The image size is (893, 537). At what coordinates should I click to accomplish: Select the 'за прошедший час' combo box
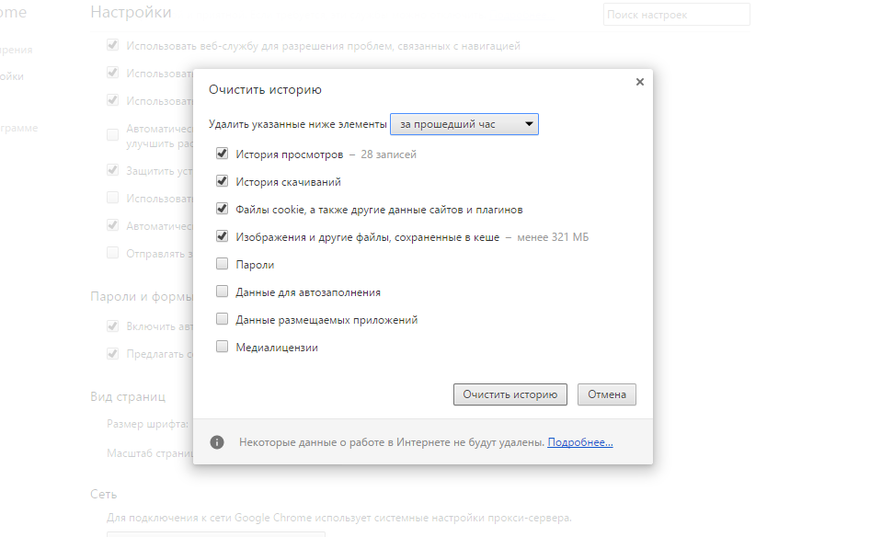pos(464,124)
